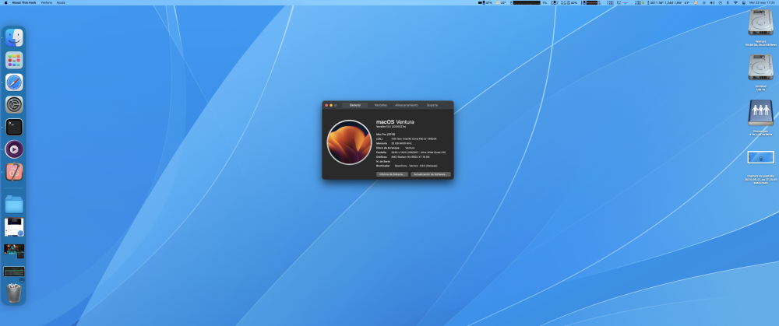779x326 pixels.
Task: Close the About This Hack window
Action: pyautogui.click(x=326, y=105)
